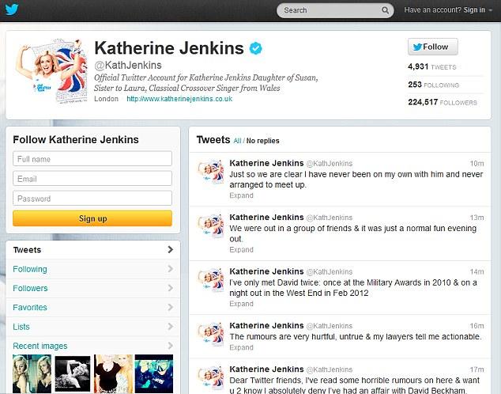Open the 14m timestamp link
Image resolution: width=501 pixels, height=394 pixels.
477,271
